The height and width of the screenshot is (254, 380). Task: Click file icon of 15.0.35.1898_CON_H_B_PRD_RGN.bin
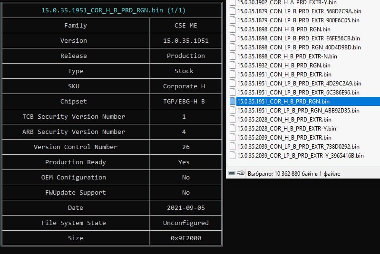click(x=233, y=29)
